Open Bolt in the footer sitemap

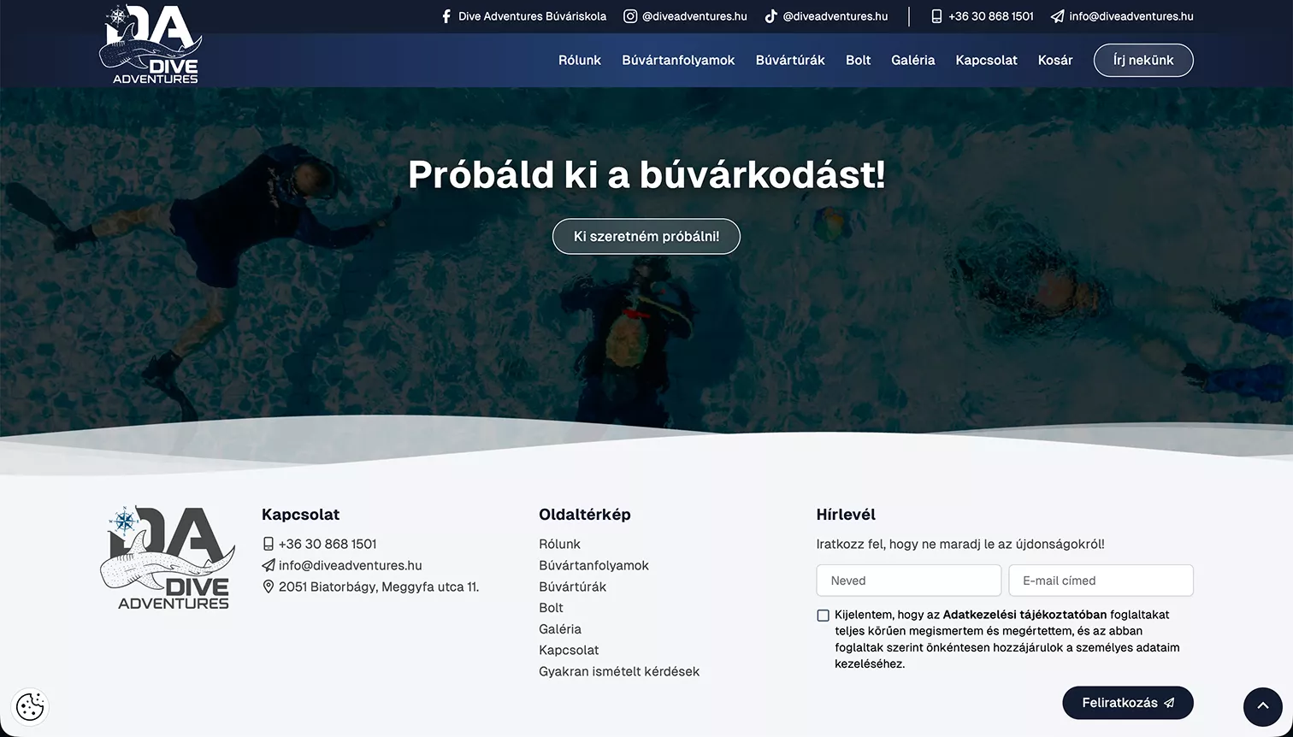click(551, 608)
